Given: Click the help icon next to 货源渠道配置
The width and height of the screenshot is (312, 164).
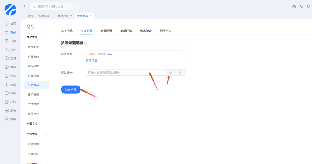Looking at the screenshot, I should pos(86,43).
